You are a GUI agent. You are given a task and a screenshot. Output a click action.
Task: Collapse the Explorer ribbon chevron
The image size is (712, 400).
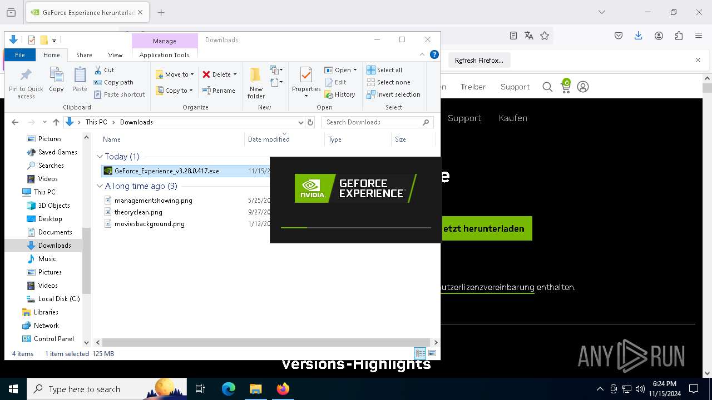pyautogui.click(x=422, y=54)
